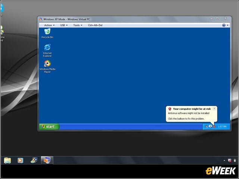Click the red security shield tray icon in XP
Viewport: 239px width, 179px height.
214,127
